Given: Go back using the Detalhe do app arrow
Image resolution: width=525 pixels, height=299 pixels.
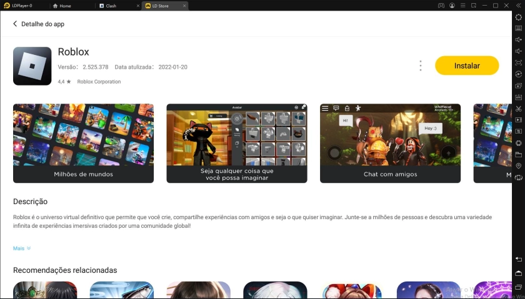Looking at the screenshot, I should pyautogui.click(x=16, y=24).
